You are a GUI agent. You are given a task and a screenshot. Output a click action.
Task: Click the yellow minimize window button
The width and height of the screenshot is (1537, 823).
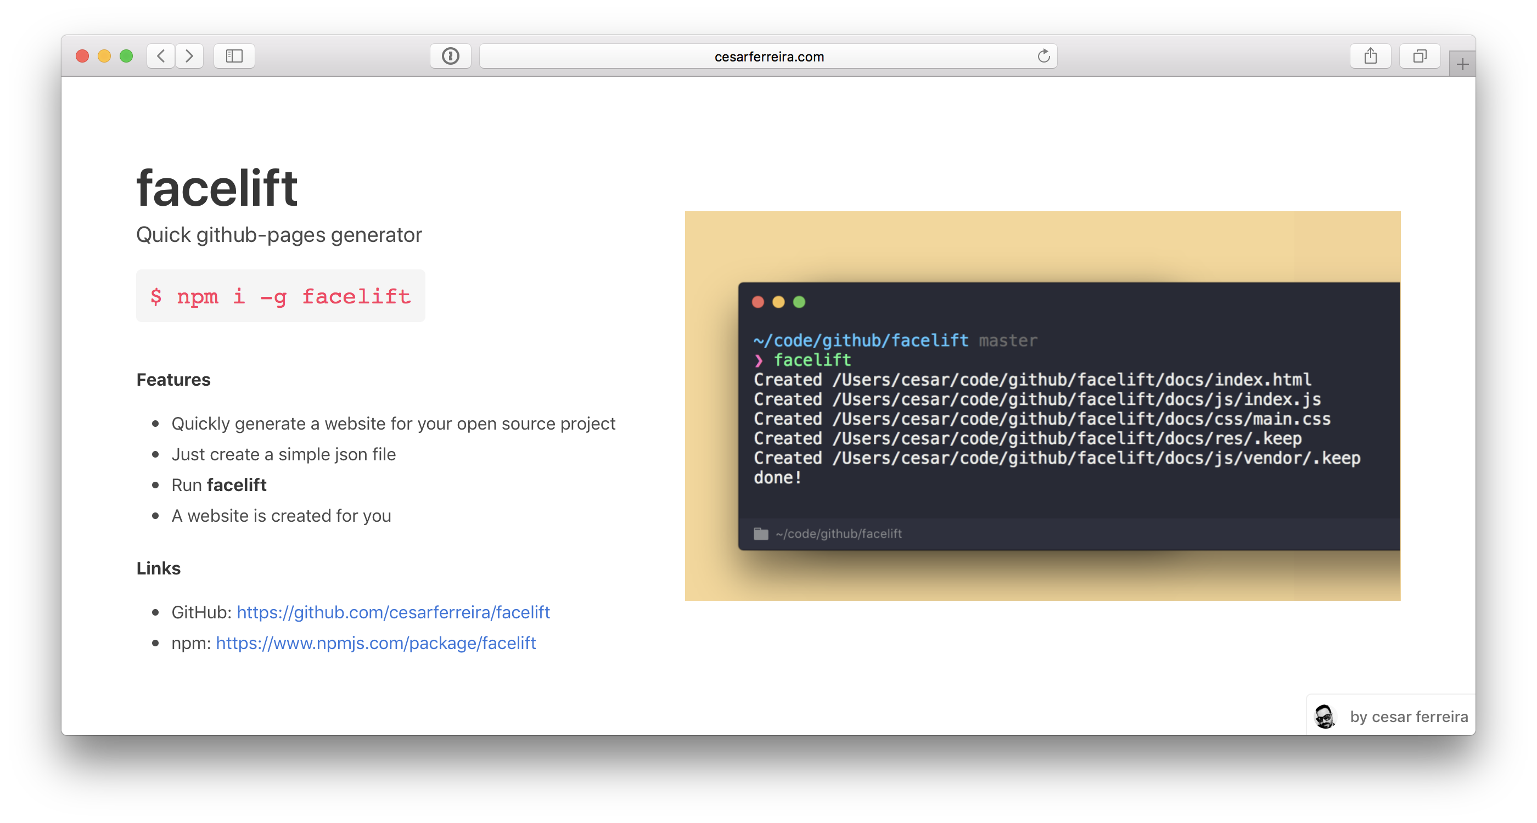click(x=104, y=56)
